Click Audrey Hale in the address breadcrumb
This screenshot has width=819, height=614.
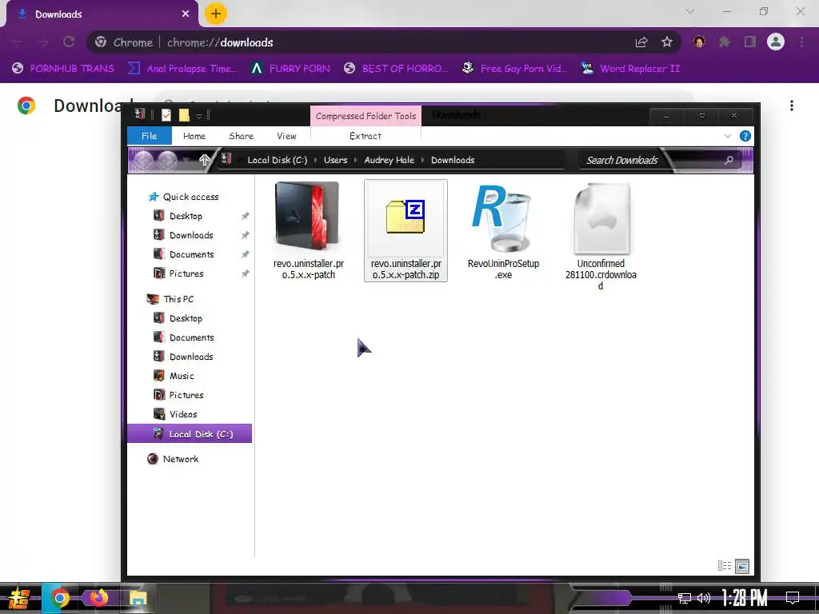click(390, 160)
